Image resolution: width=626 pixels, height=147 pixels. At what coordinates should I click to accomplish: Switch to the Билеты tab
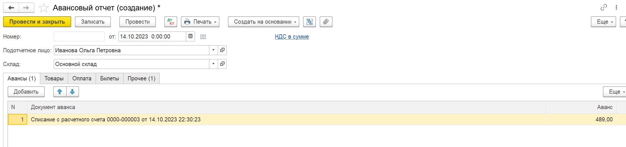[109, 78]
